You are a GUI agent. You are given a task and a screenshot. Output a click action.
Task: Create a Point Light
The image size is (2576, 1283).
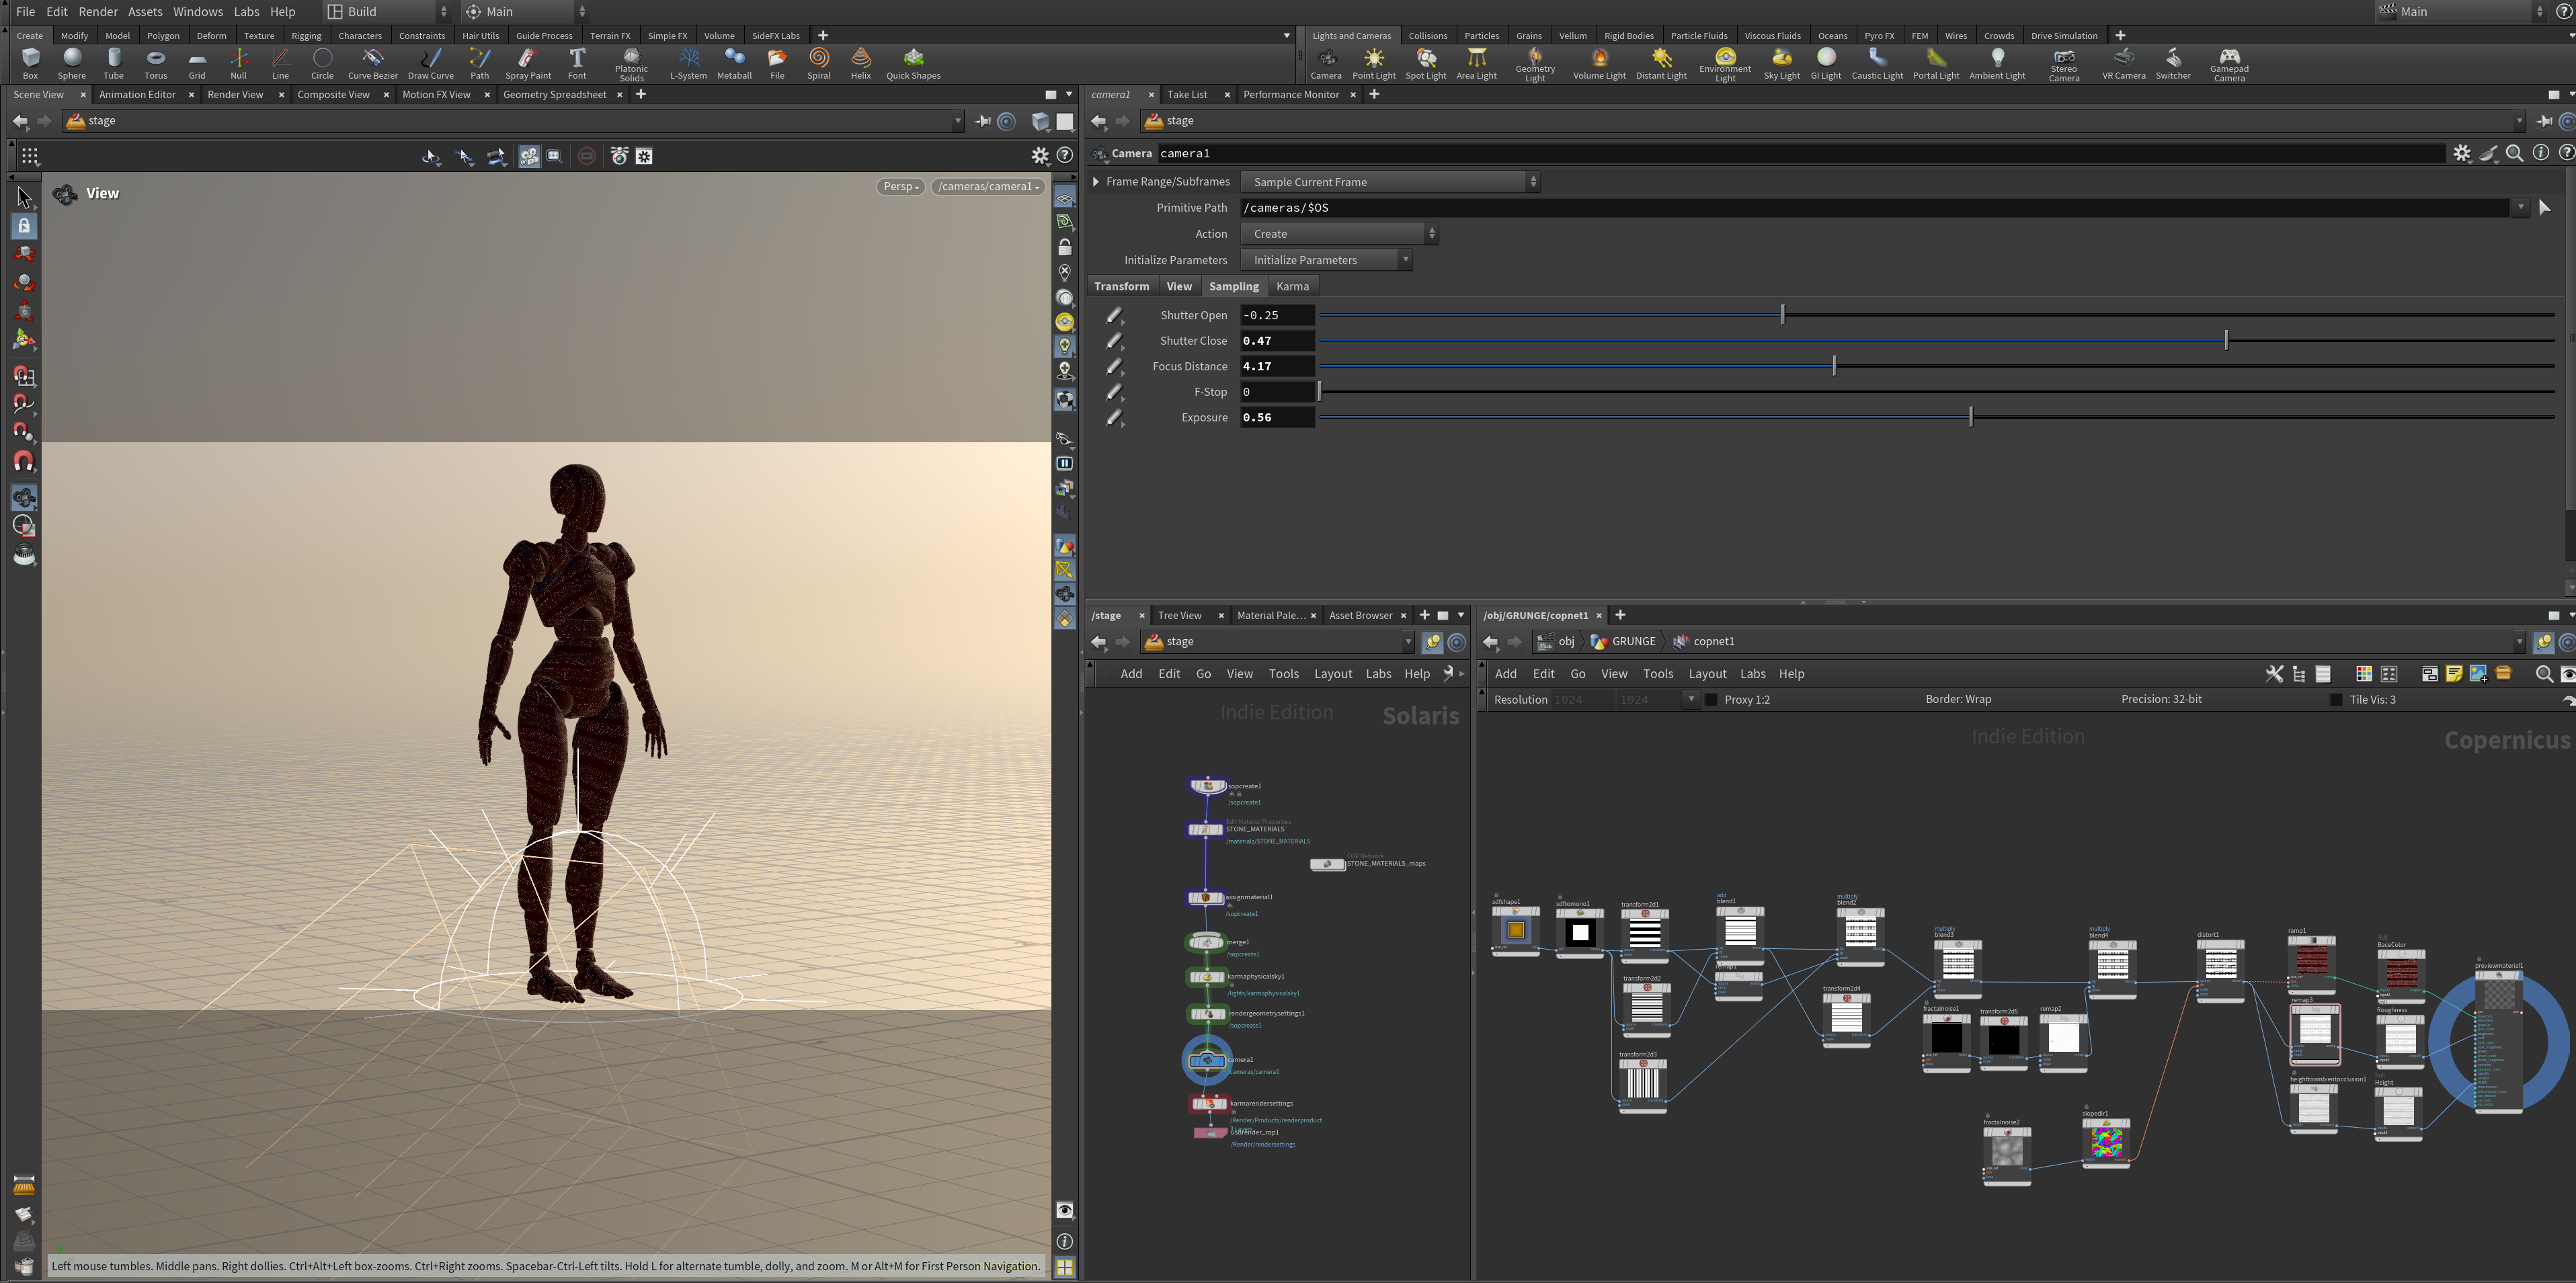pyautogui.click(x=1374, y=63)
